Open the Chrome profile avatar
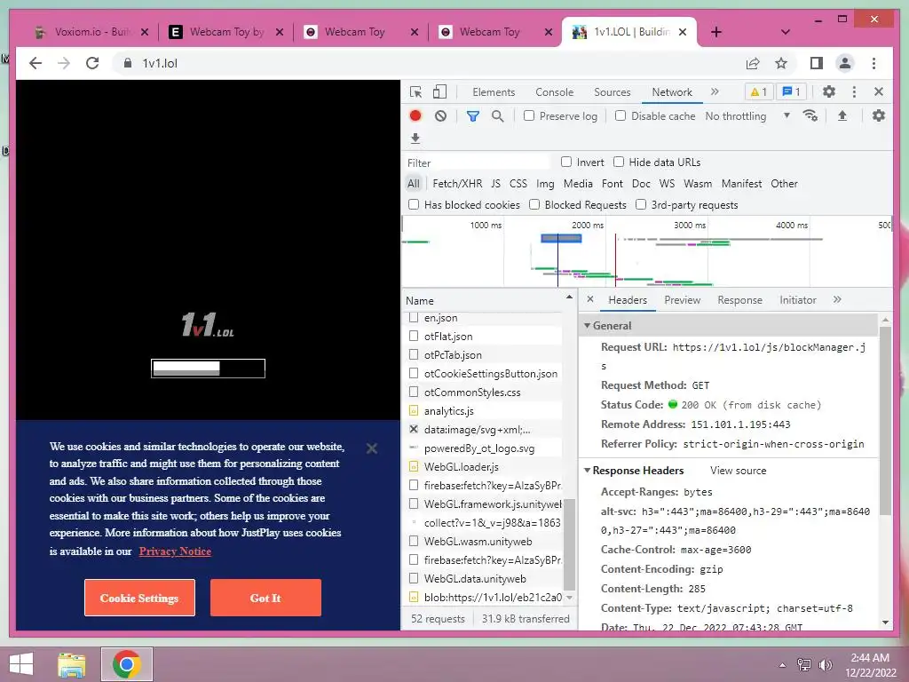This screenshot has height=682, width=909. coord(845,63)
